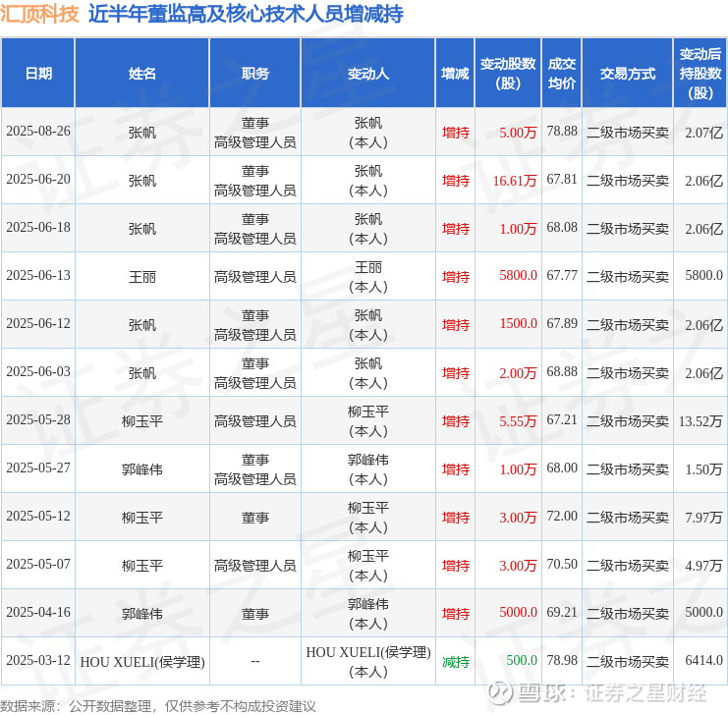Click the date cell 2025-06-03
The width and height of the screenshot is (728, 715).
[38, 372]
